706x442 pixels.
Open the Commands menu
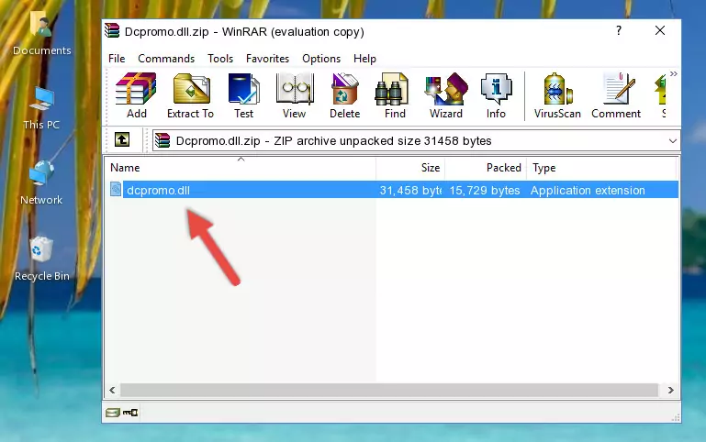(166, 59)
